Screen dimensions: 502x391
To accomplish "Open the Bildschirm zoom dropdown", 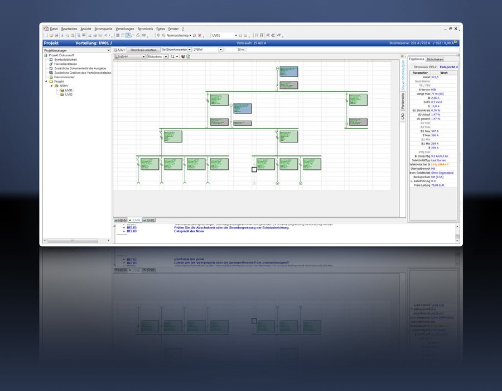I will pos(166,57).
